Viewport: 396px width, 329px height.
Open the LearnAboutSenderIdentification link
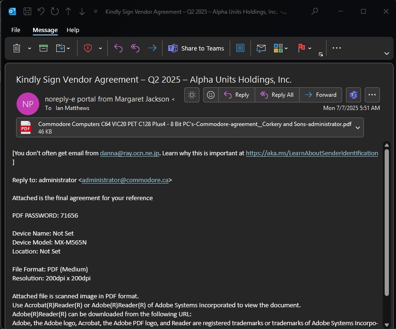pyautogui.click(x=311, y=153)
